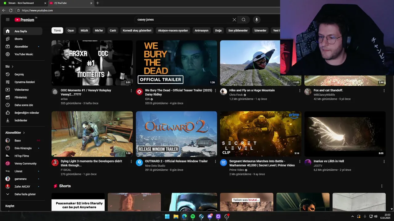Open options menu for Fox and cat Standoff

pyautogui.click(x=384, y=91)
